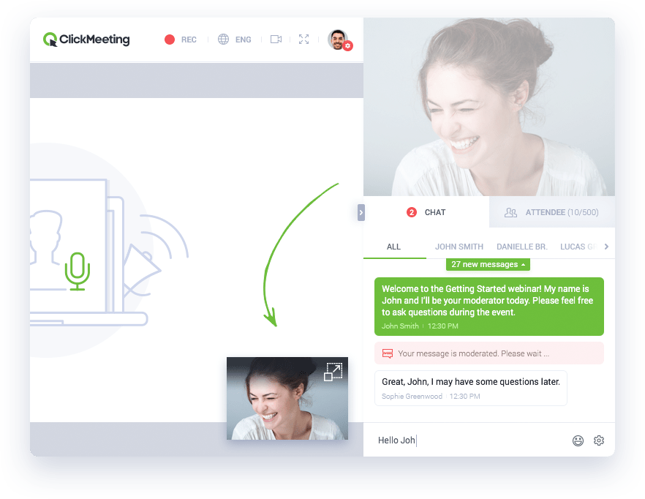Open chat settings gear icon

[599, 440]
